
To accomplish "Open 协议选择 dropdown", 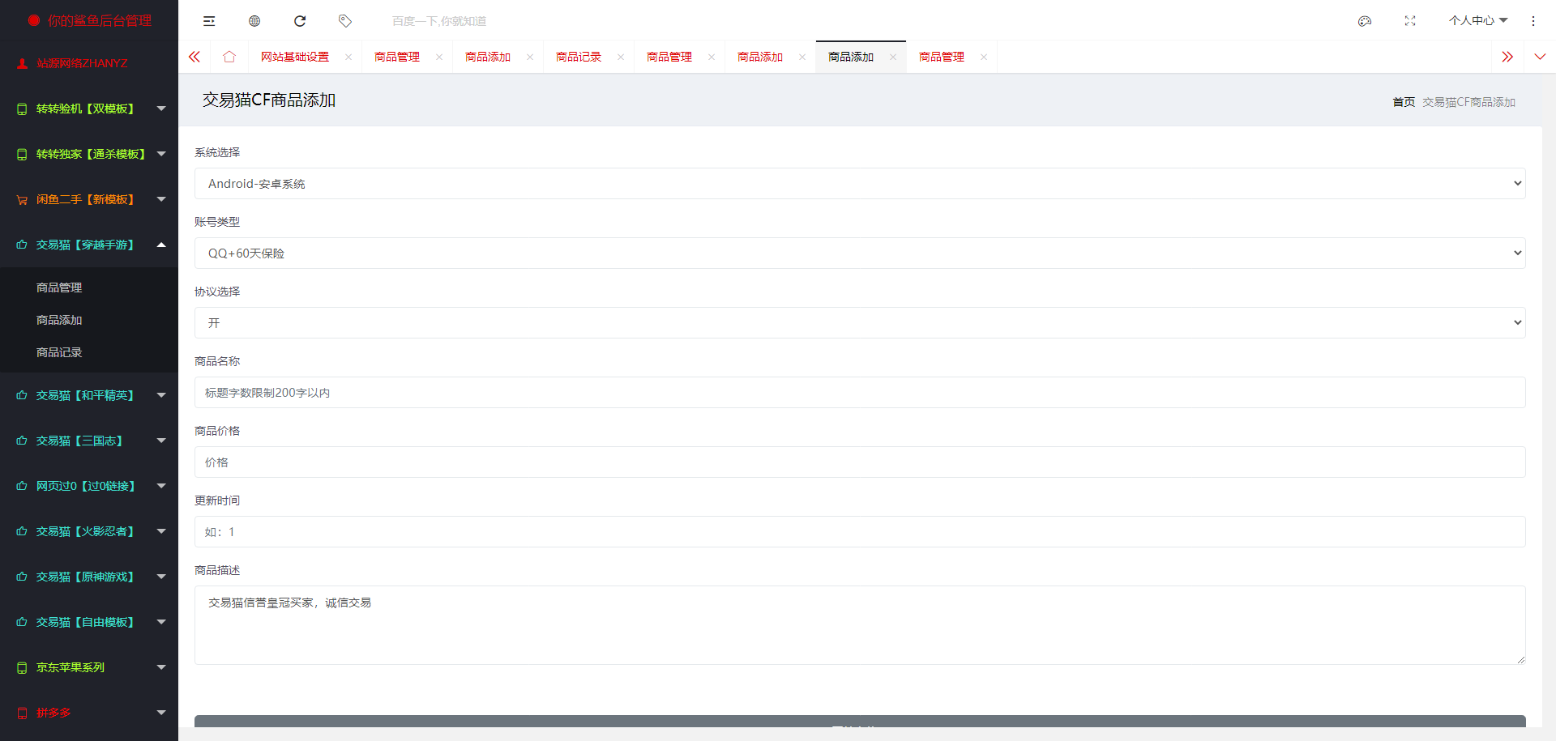I will coord(860,323).
